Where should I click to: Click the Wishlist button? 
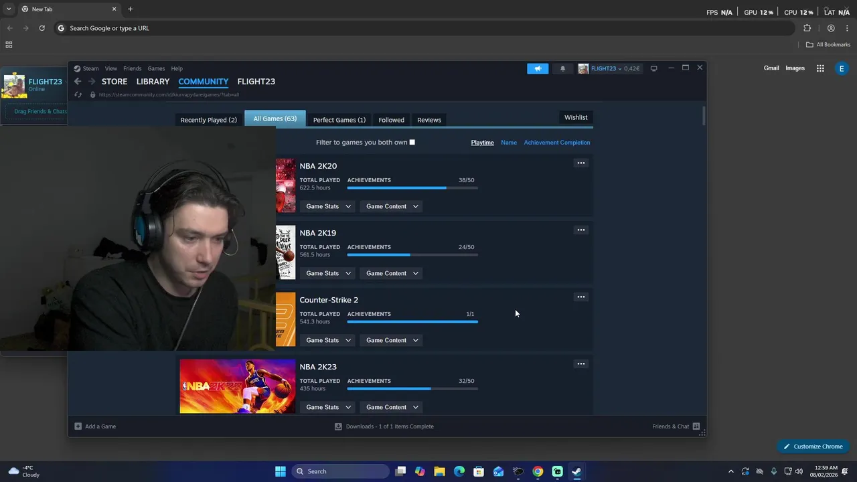(x=576, y=117)
